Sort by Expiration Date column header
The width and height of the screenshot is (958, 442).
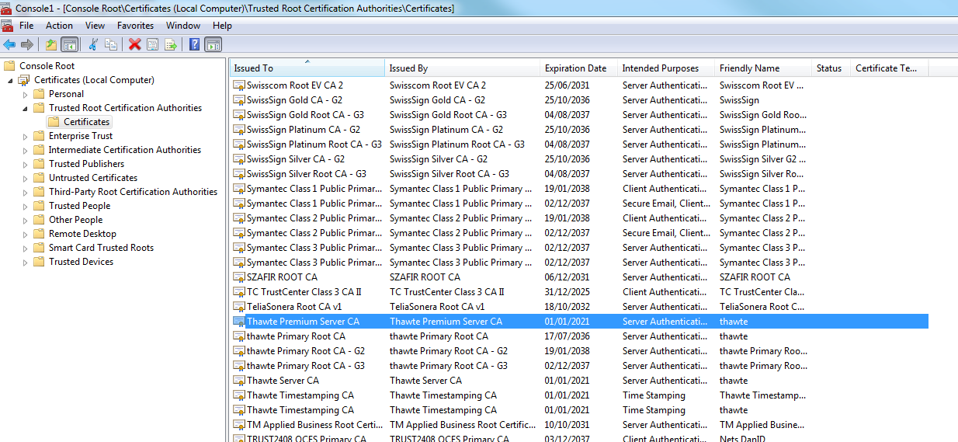575,68
